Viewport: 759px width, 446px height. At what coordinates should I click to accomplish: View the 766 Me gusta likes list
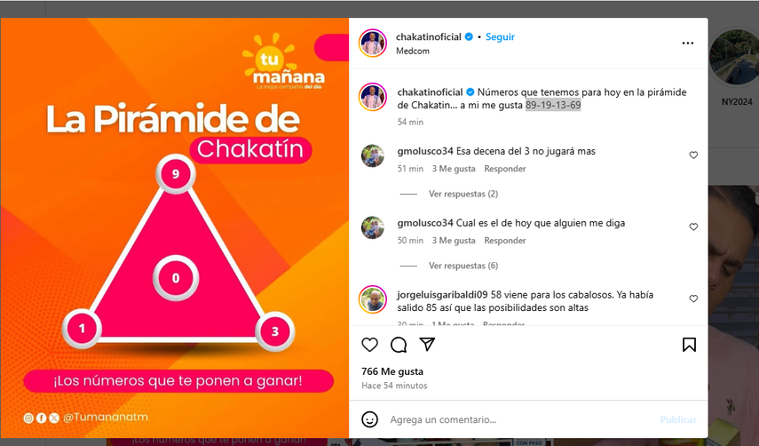pyautogui.click(x=392, y=371)
